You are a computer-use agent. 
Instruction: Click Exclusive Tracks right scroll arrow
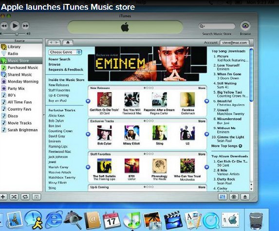(206, 134)
